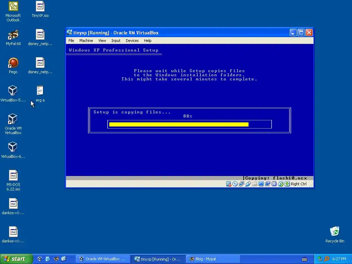Image resolution: width=352 pixels, height=264 pixels.
Task: Click the window resize grip corner
Action: point(311,185)
